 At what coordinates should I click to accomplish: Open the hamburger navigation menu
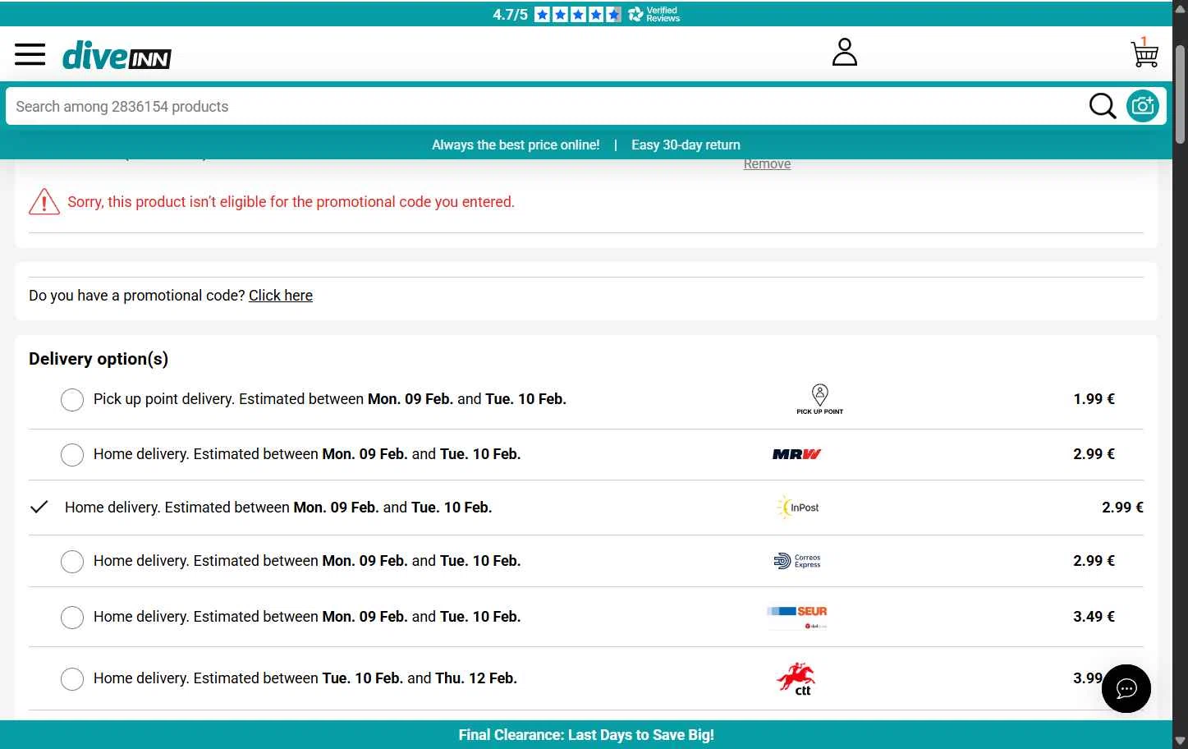pyautogui.click(x=30, y=55)
